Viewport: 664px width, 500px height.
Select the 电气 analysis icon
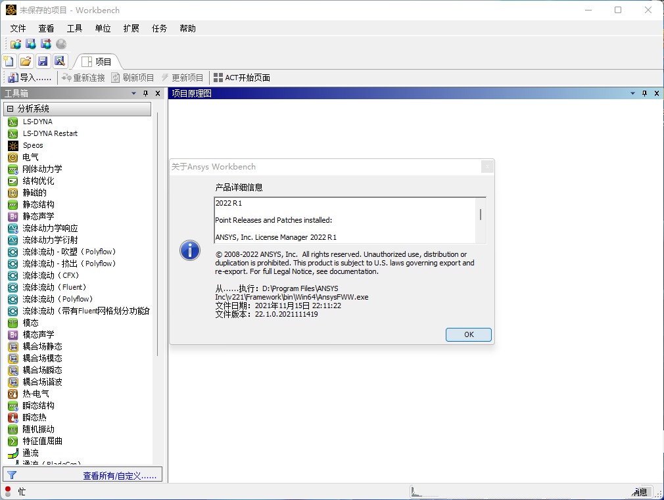[12, 158]
